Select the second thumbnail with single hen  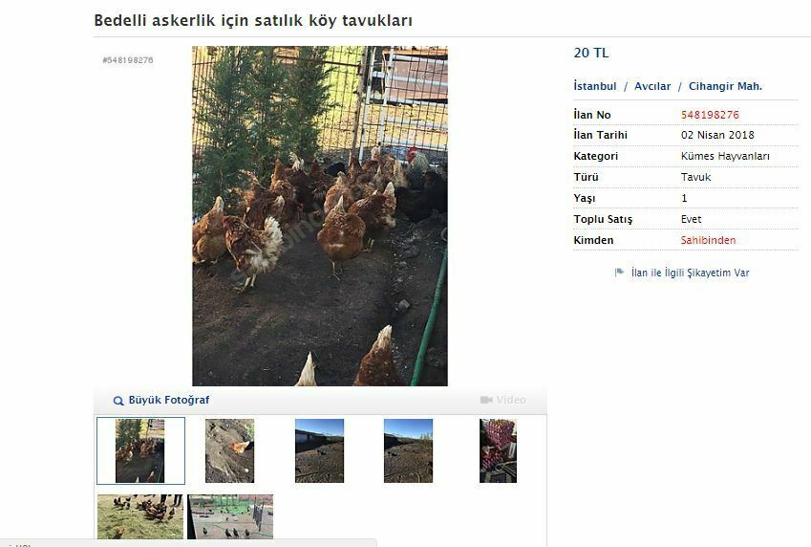click(229, 450)
